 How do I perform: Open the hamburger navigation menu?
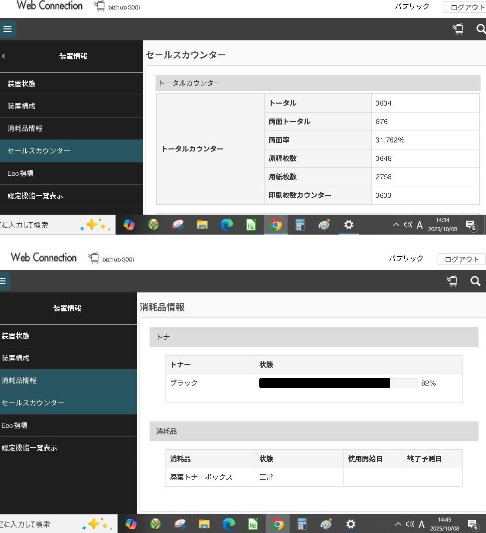pos(7,29)
